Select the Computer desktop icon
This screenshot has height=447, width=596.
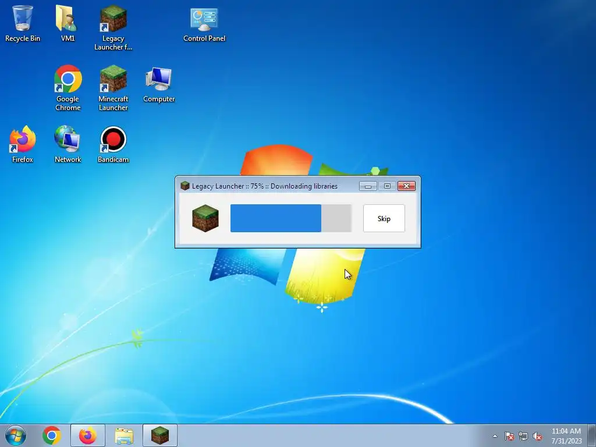click(x=159, y=84)
